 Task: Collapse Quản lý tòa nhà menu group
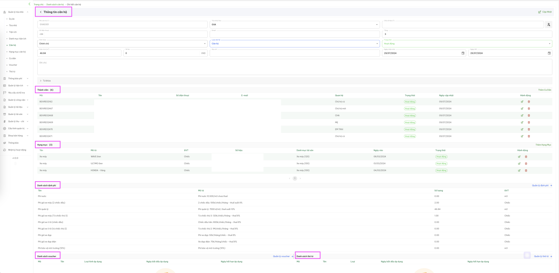[x=16, y=12]
